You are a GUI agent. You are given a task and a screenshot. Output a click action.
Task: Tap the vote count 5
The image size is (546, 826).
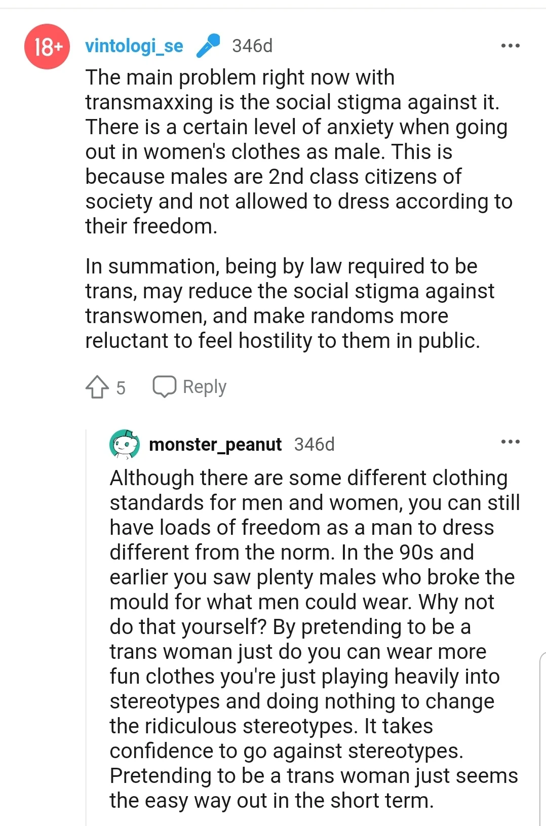coord(121,388)
